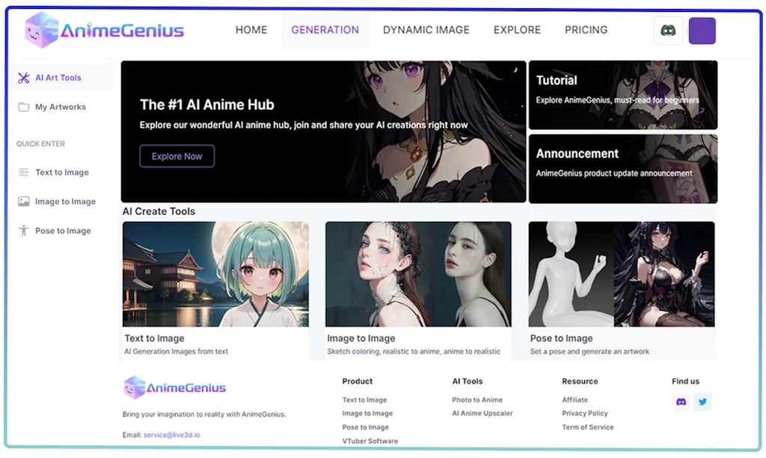Viewport: 766px width, 458px height.
Task: Switch to the HOME tab
Action: point(251,29)
